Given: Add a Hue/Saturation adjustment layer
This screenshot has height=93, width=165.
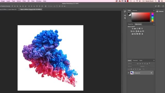Looking at the screenshot, I should click(x=131, y=31).
